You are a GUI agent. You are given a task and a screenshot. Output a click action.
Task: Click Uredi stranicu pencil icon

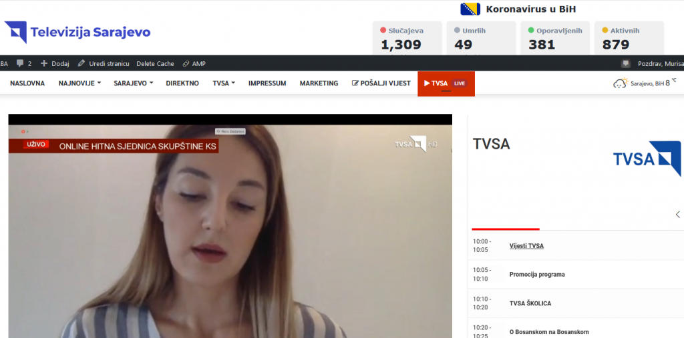coord(81,63)
